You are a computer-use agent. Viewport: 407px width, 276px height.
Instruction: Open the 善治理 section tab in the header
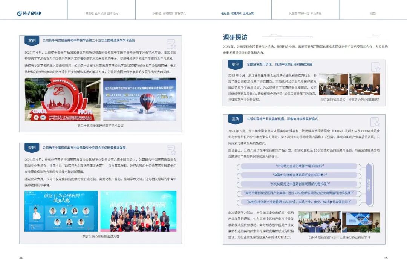point(102,13)
